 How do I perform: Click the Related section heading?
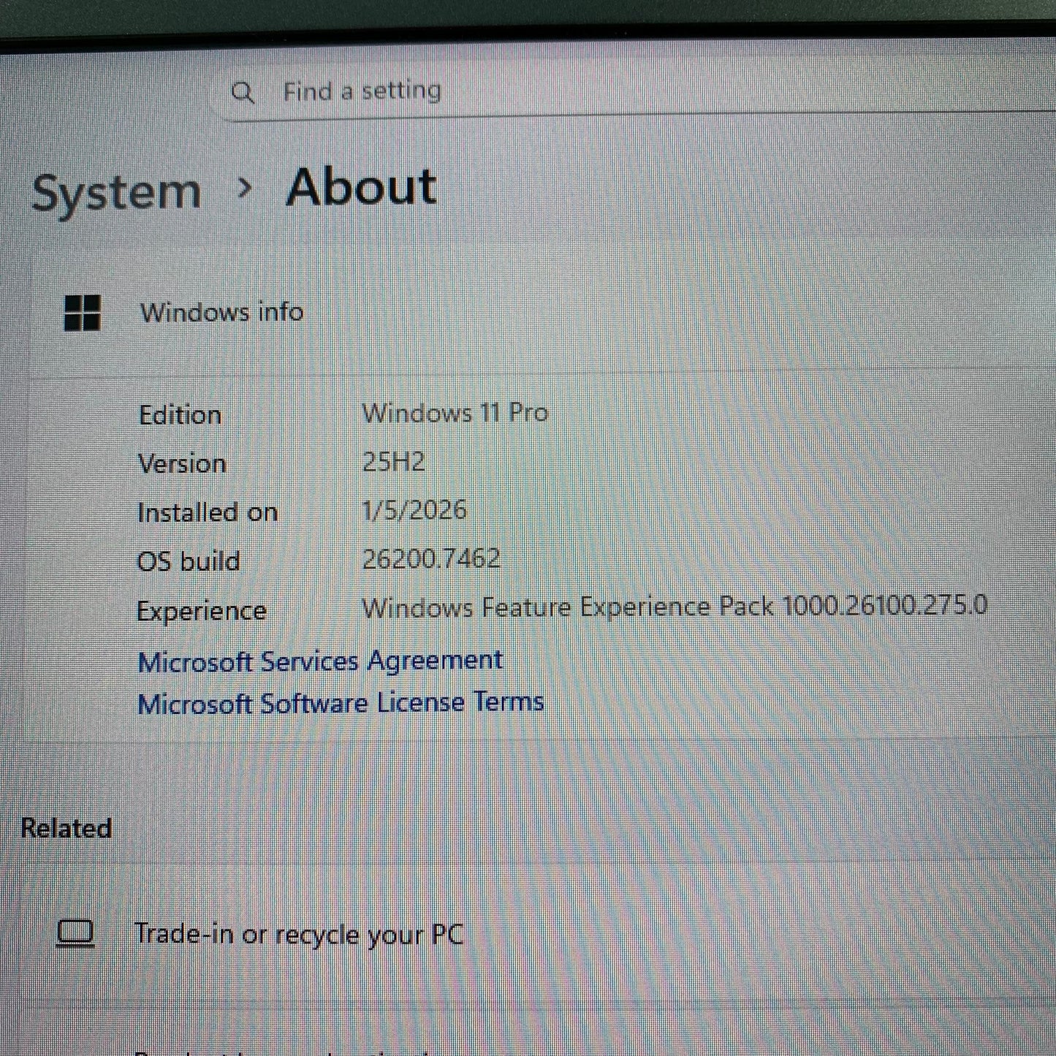tap(67, 828)
